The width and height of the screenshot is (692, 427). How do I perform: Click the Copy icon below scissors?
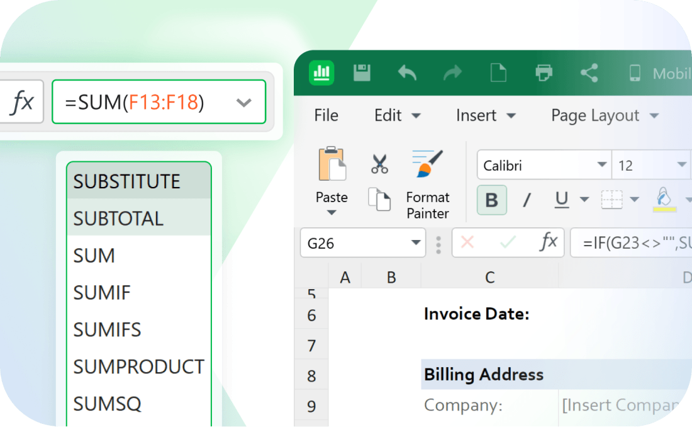point(379,200)
